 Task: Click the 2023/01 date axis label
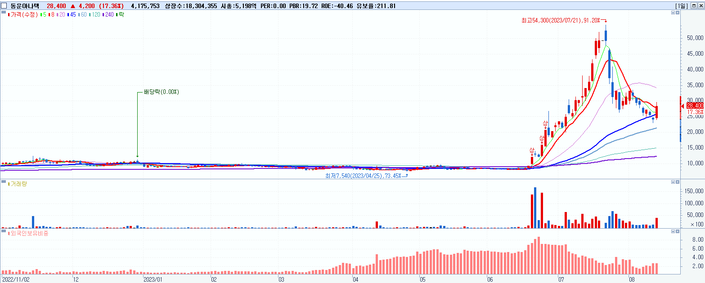point(153,279)
